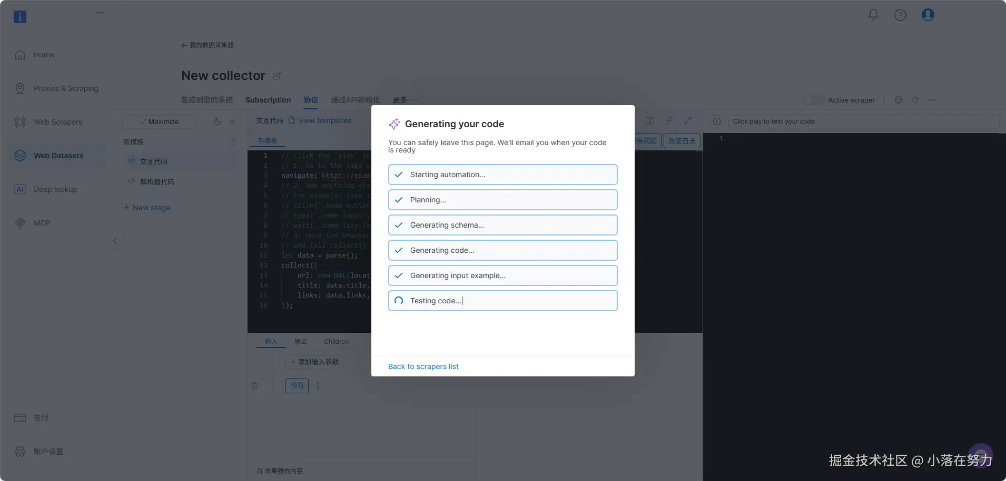The height and width of the screenshot is (481, 1006).
Task: Click the sparkle icon beside Generating your code
Action: [x=394, y=124]
